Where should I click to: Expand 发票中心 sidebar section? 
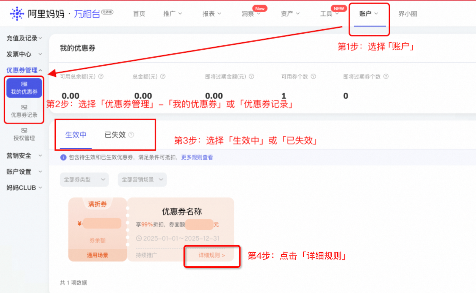pos(24,54)
